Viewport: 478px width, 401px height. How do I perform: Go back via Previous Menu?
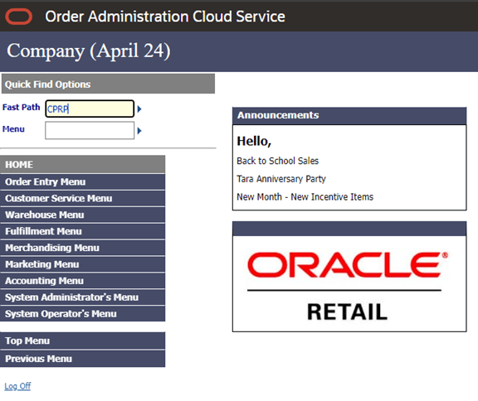[x=83, y=359]
